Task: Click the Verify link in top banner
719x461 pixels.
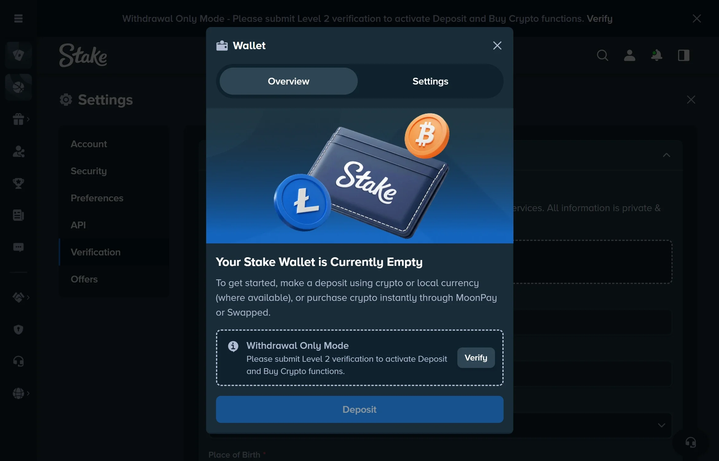Action: 599,18
